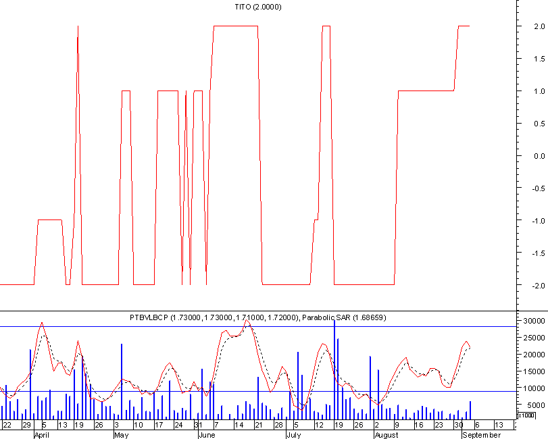Select the September month label

(482, 435)
